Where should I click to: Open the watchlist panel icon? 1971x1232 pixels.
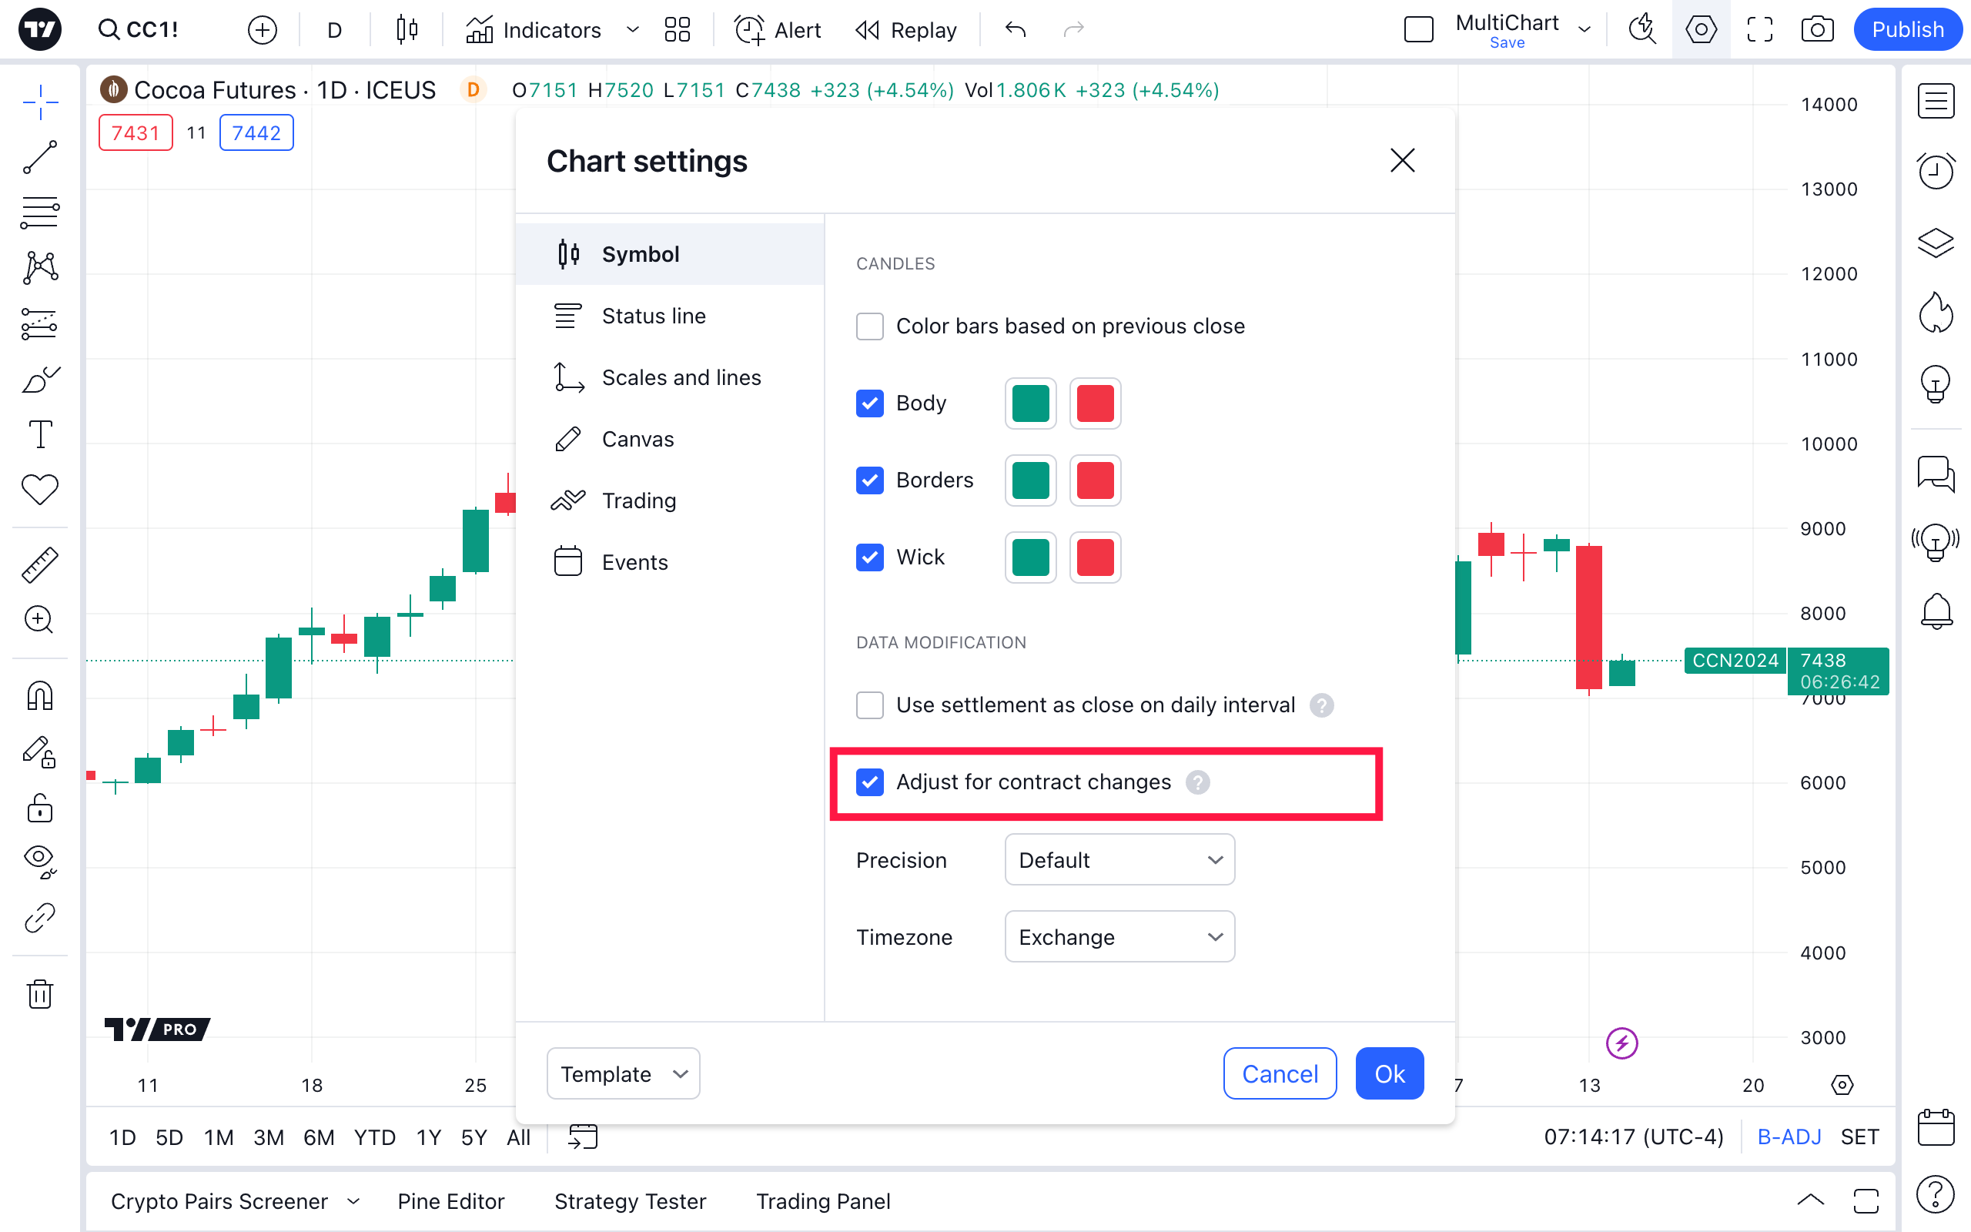pyautogui.click(x=1936, y=102)
